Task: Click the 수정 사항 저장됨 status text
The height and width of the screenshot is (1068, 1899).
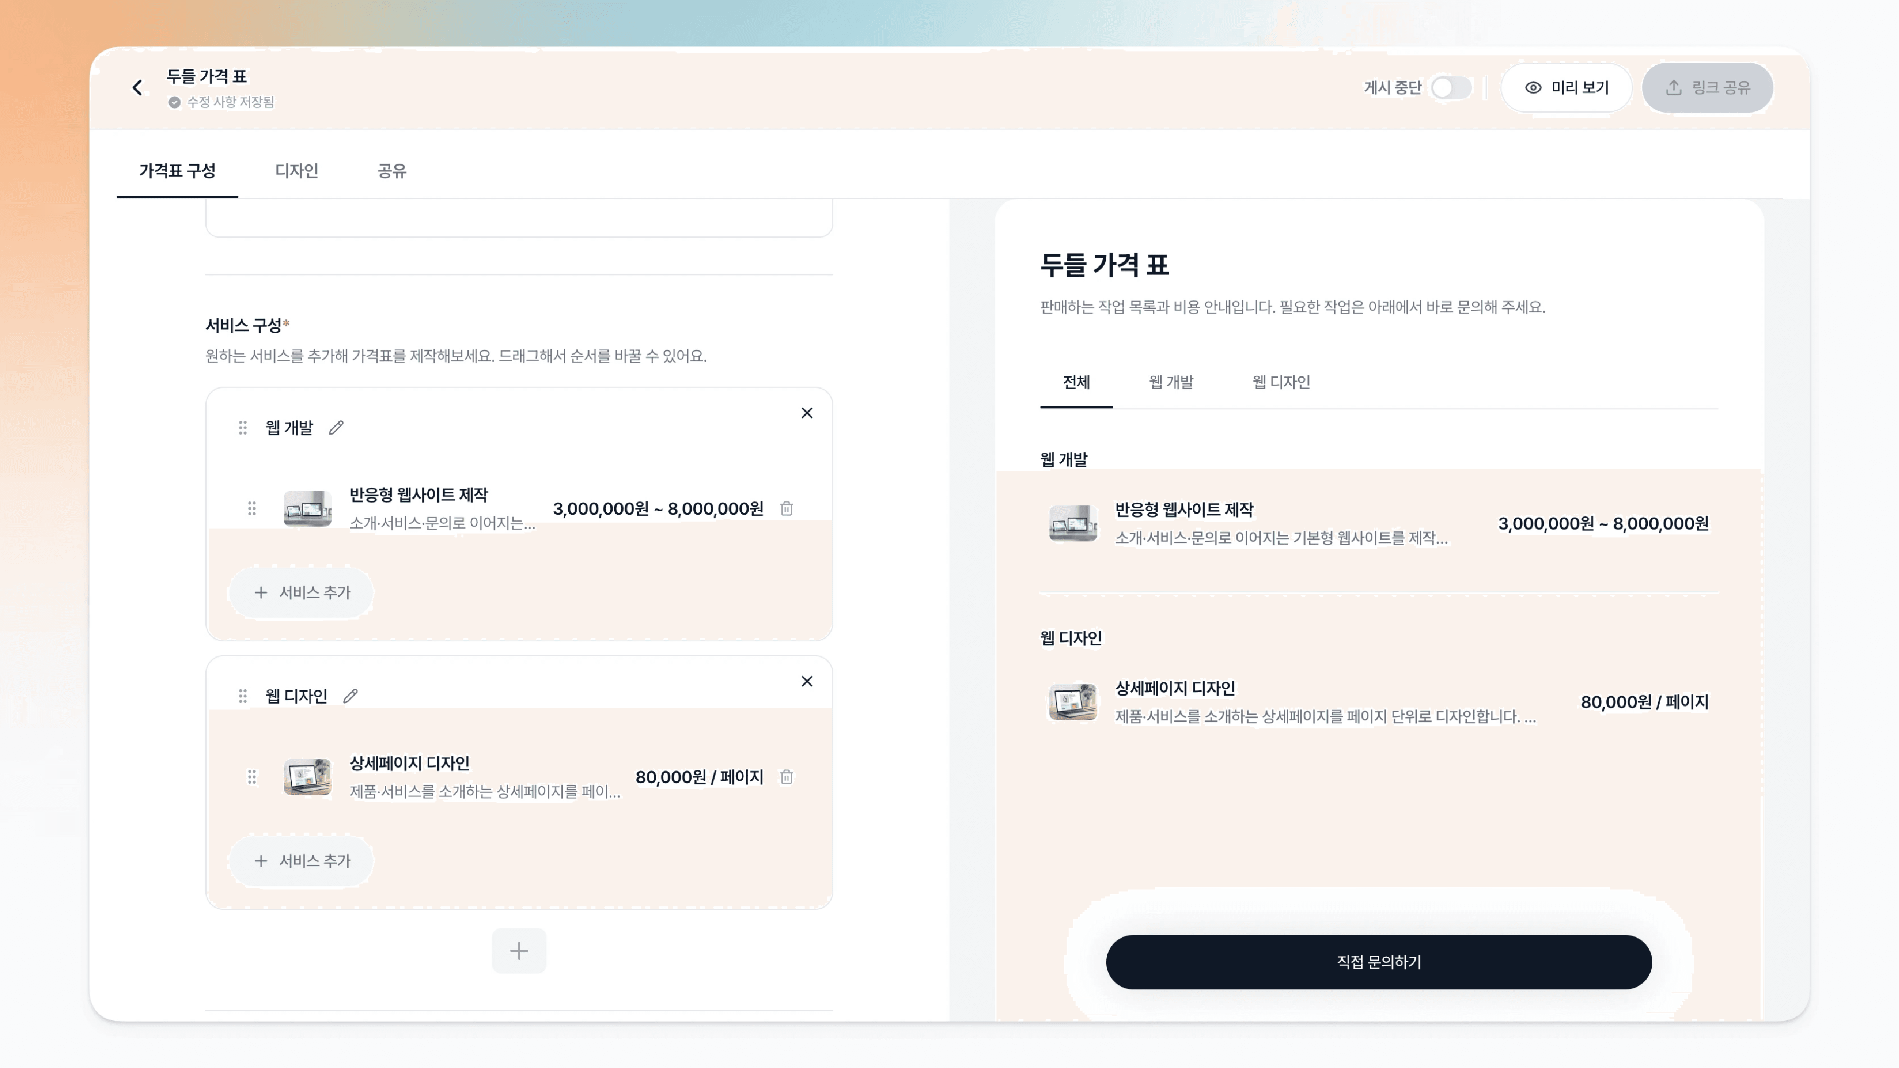Action: tap(230, 102)
